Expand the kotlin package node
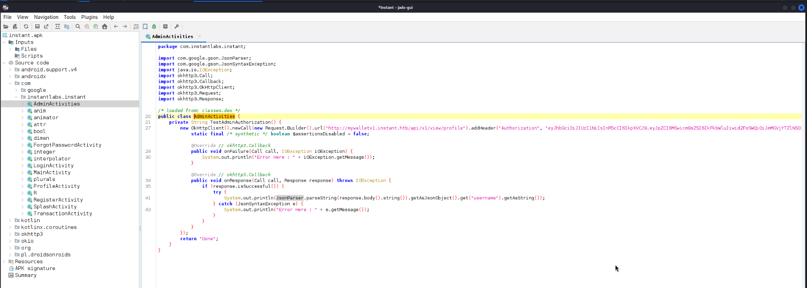The height and width of the screenshot is (288, 807). pos(10,220)
